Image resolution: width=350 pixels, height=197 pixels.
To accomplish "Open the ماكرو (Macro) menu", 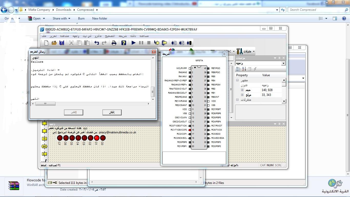I will coord(98,36).
